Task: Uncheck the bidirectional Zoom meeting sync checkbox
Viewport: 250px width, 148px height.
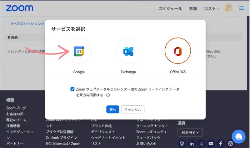Action: point(72,89)
